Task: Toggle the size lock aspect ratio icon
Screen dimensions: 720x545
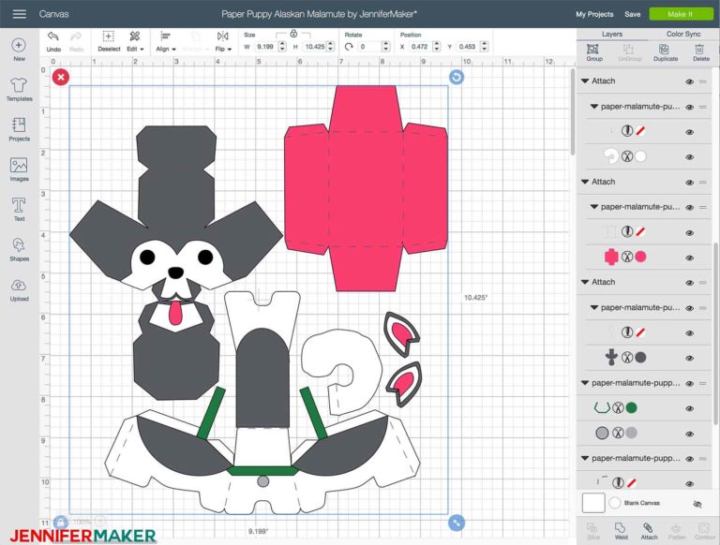Action: tap(293, 34)
